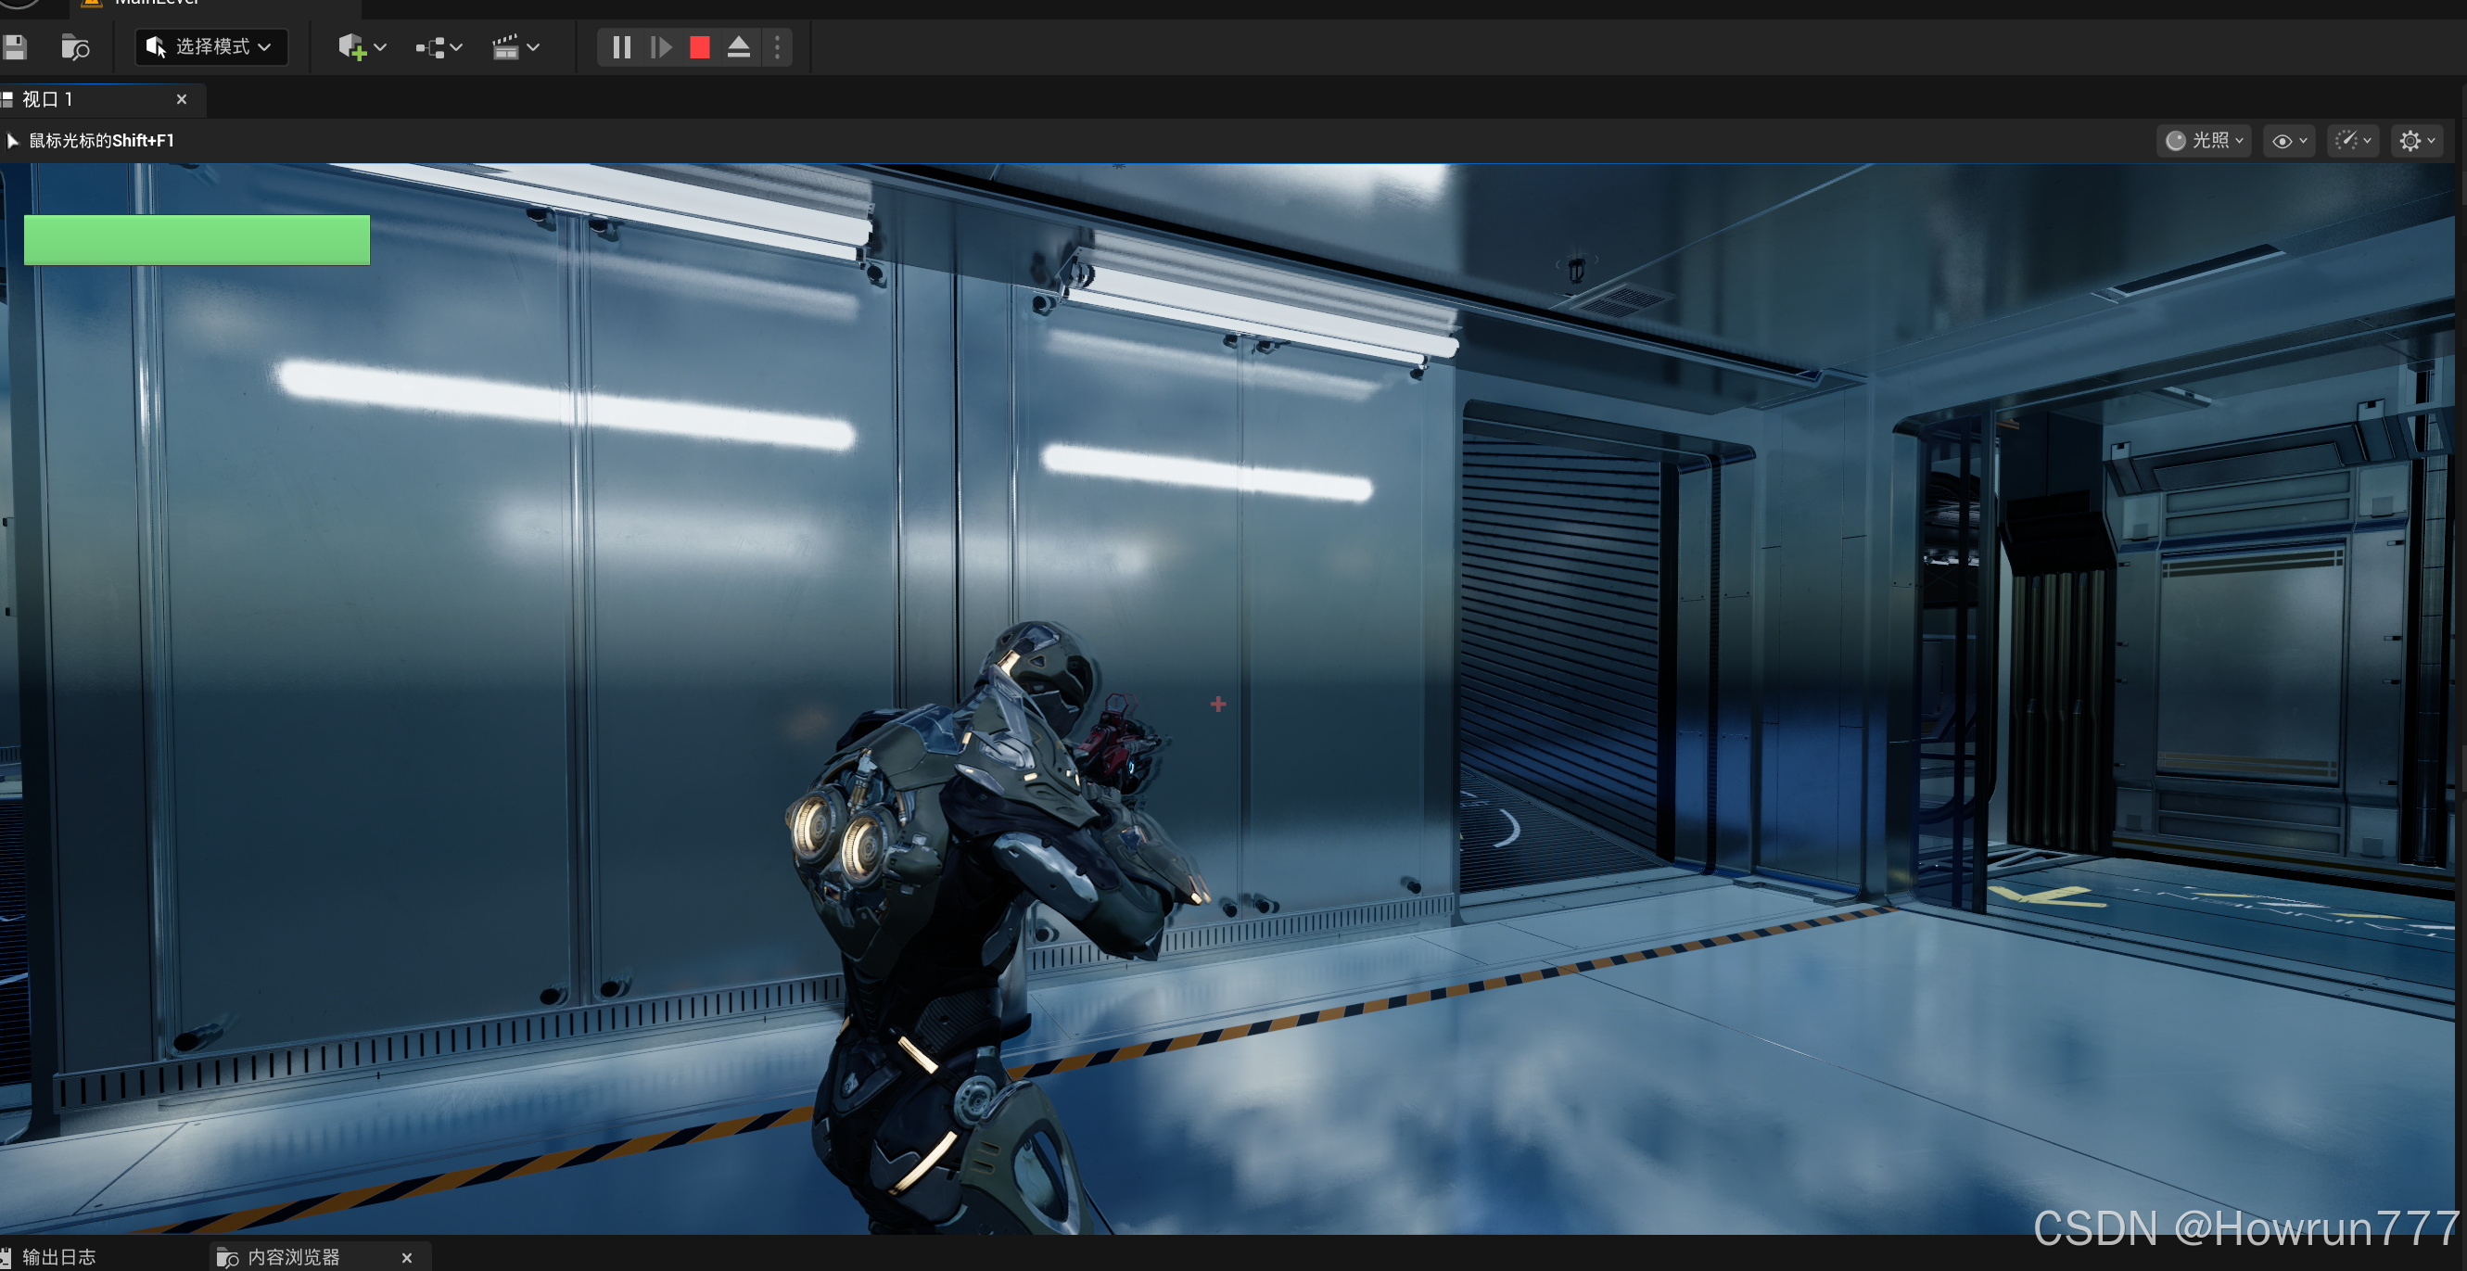Open the 光照 view mode menu

pyautogui.click(x=2204, y=141)
